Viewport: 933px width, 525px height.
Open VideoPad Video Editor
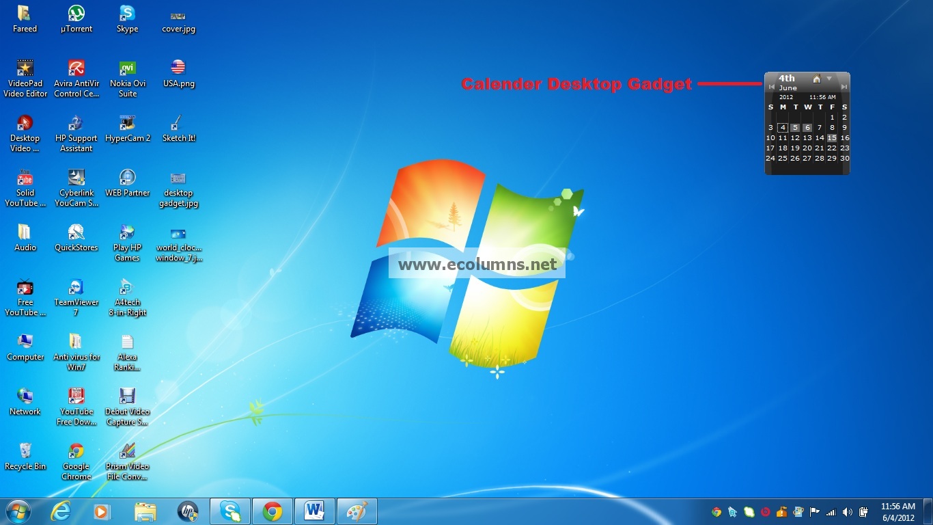(x=25, y=68)
